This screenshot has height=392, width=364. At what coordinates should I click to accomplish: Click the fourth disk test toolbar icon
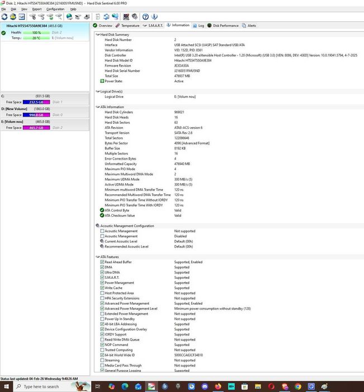[59, 17]
